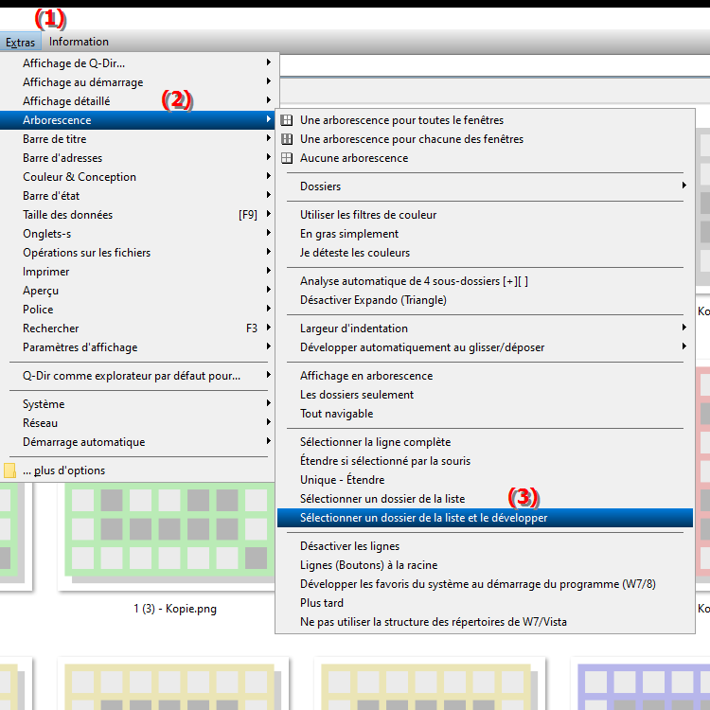The image size is (710, 710).
Task: Toggle Ne pas utiliser la structure W7/Vista
Action: (x=485, y=622)
